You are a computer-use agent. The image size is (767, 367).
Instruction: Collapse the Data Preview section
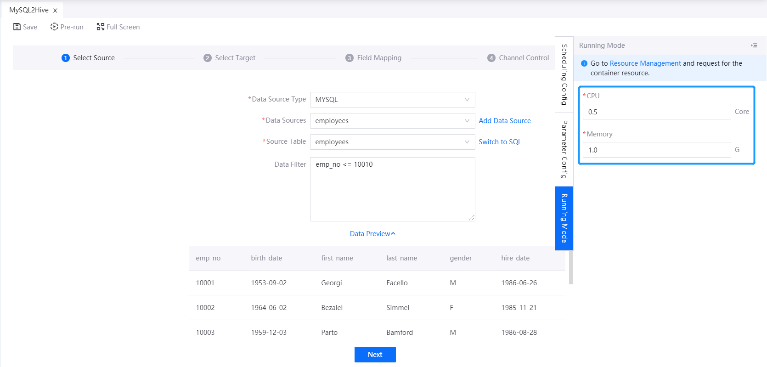tap(372, 234)
